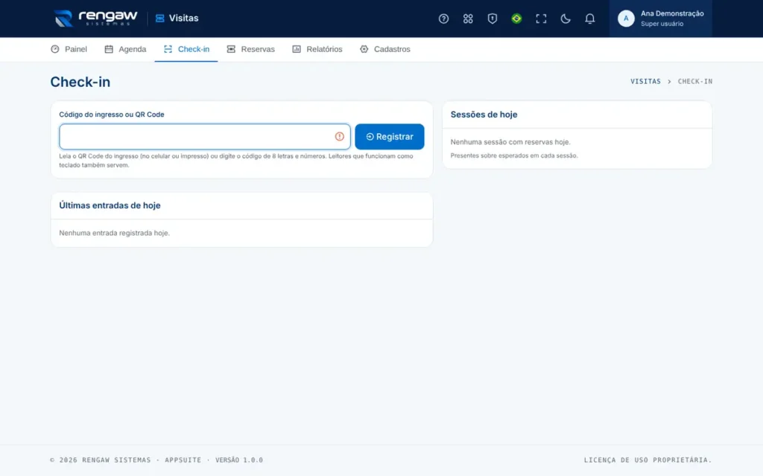The image size is (763, 476).
Task: Click VISITAS in the breadcrumb
Action: (645, 82)
